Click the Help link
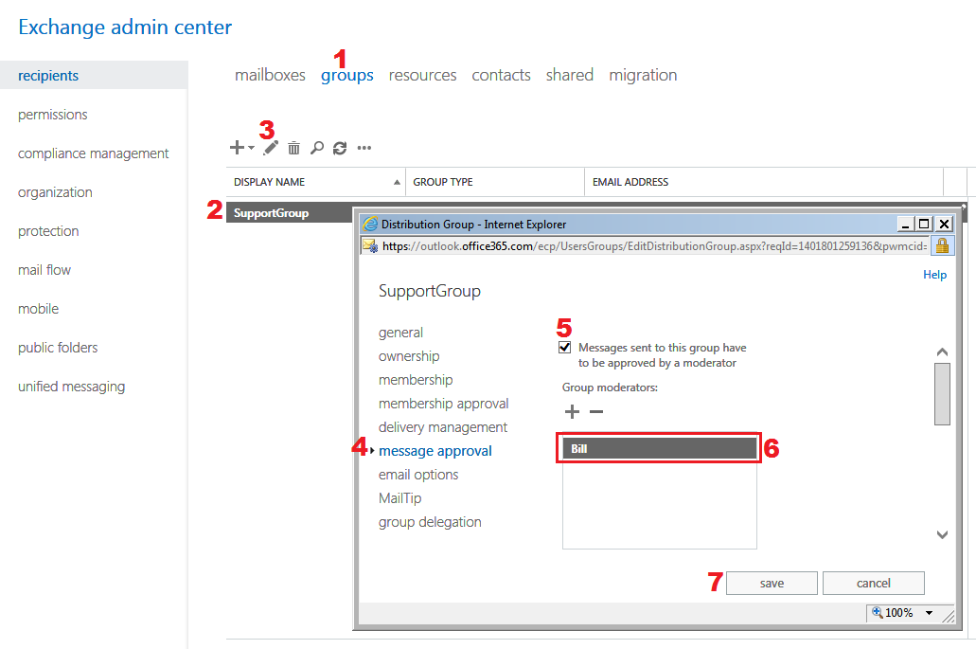Screen dimensions: 976x649 pyautogui.click(x=934, y=275)
